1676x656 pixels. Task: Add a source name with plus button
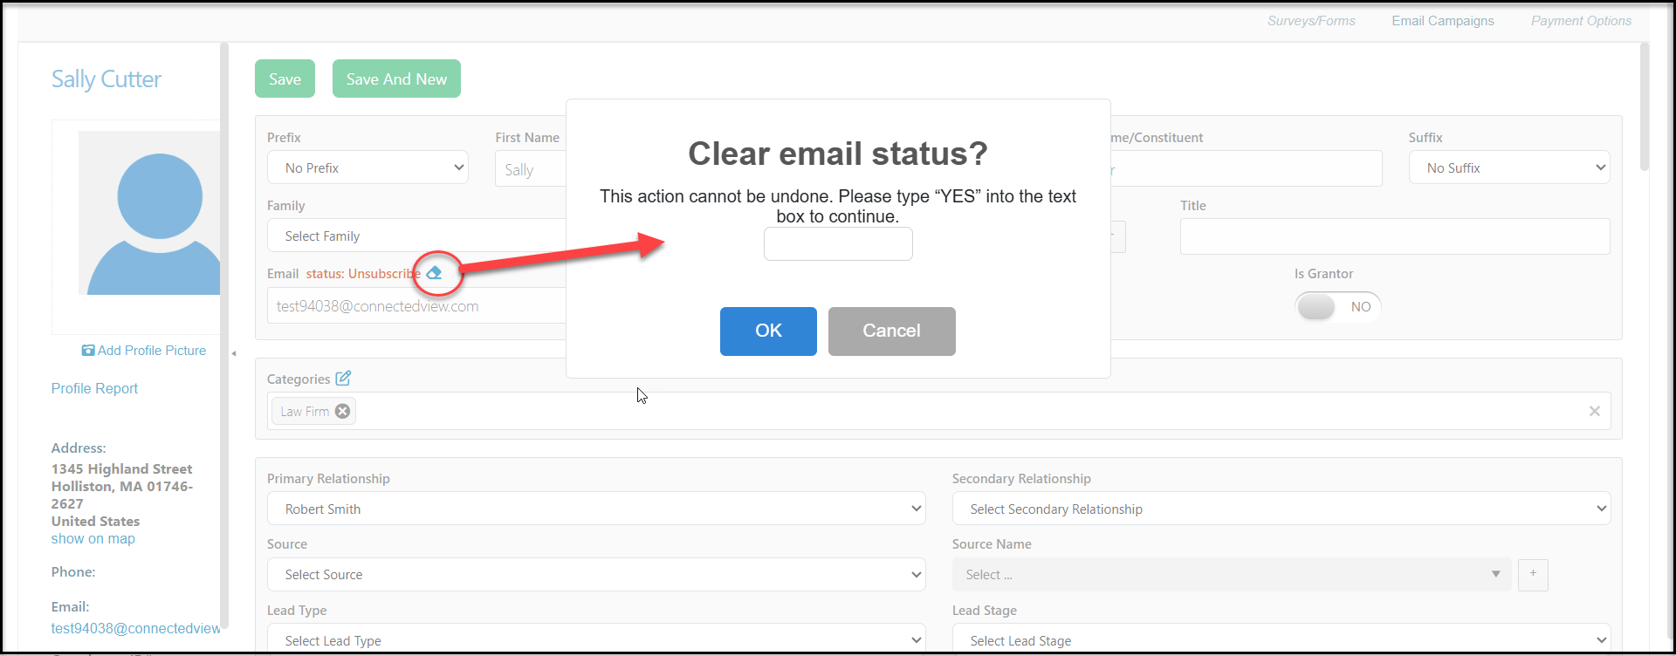click(1533, 574)
